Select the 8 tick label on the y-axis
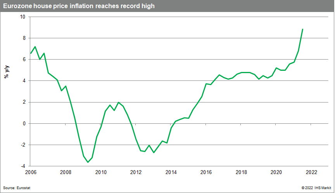Image resolution: width=335 pixels, height=193 pixels. tap(23, 38)
